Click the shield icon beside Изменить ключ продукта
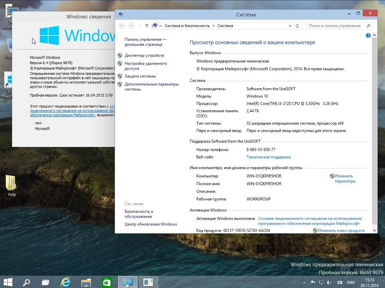 [315, 230]
